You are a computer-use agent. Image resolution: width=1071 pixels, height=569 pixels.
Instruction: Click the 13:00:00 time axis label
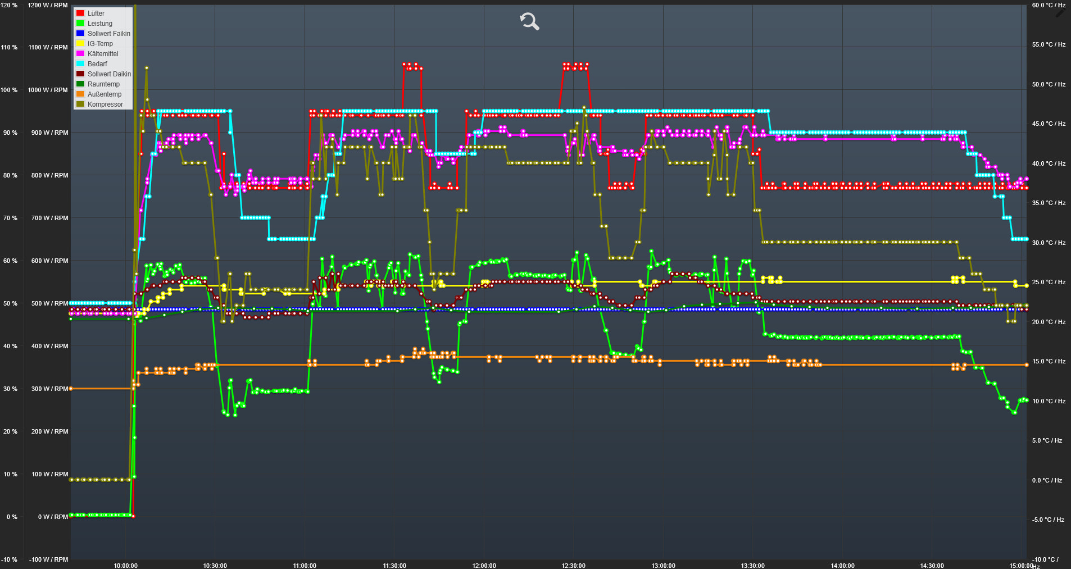(663, 565)
